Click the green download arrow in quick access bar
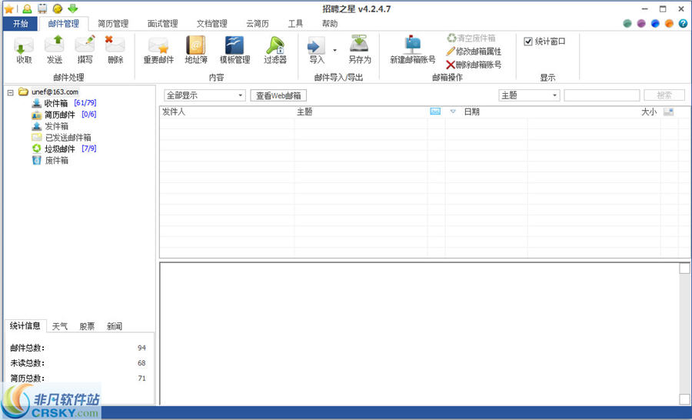This screenshot has height=420, width=692. 73,8
